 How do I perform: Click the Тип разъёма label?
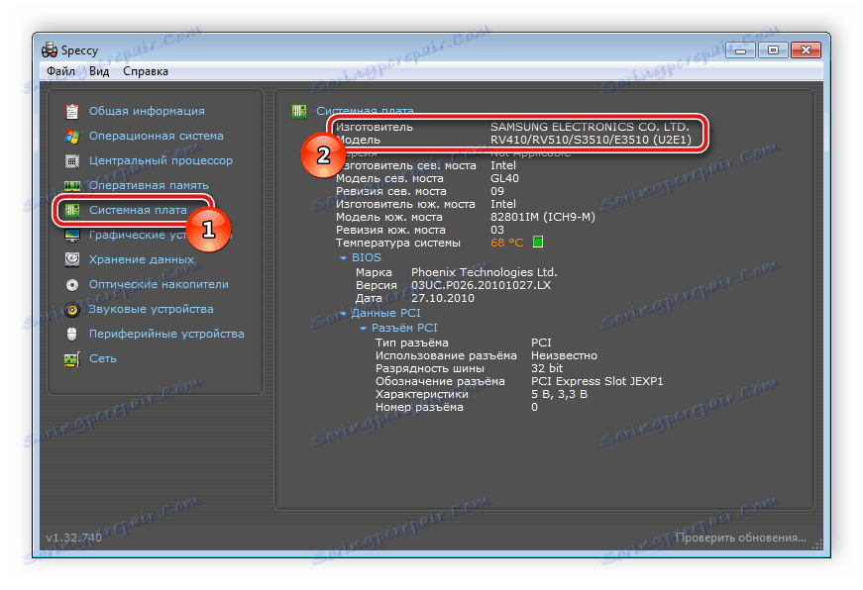coord(412,343)
